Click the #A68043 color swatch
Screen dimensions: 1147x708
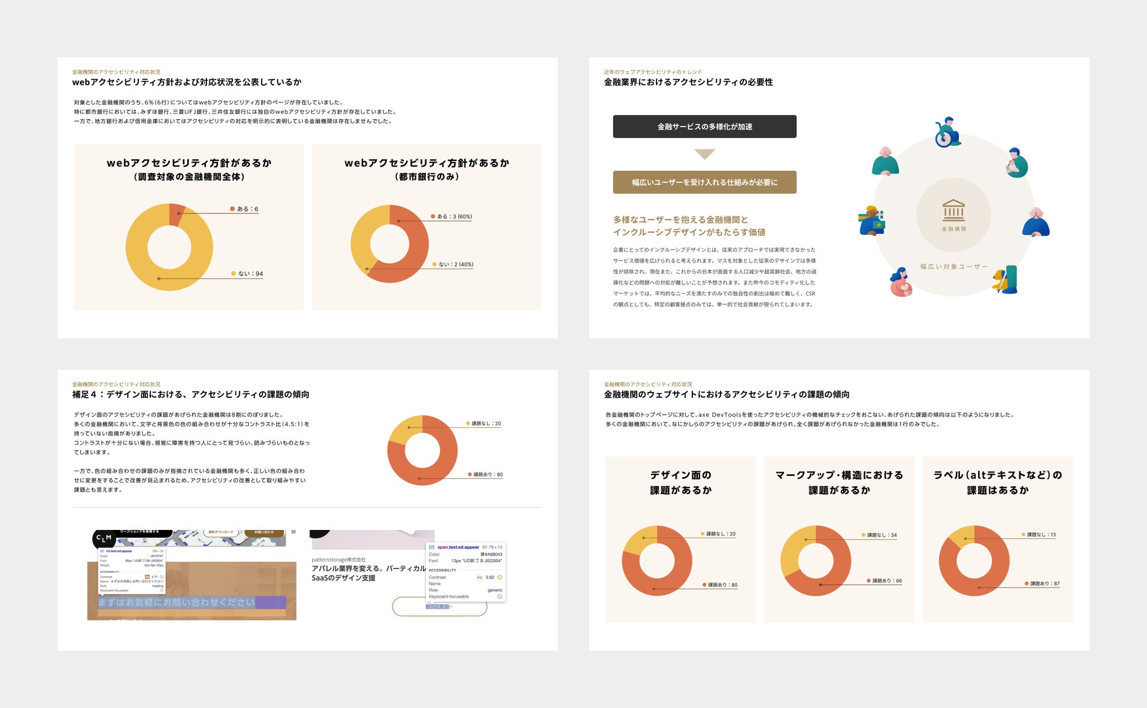[483, 554]
